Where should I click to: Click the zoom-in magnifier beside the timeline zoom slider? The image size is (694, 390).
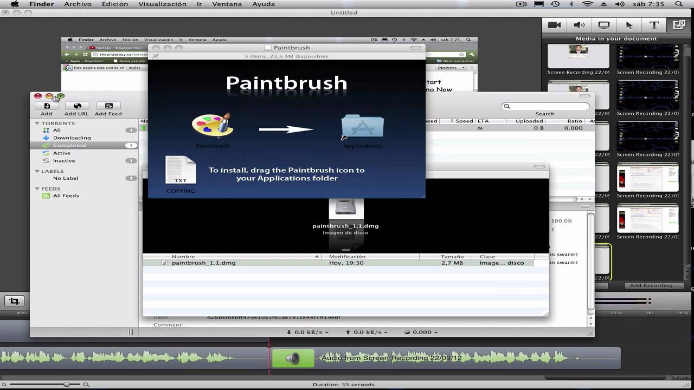tap(86, 384)
